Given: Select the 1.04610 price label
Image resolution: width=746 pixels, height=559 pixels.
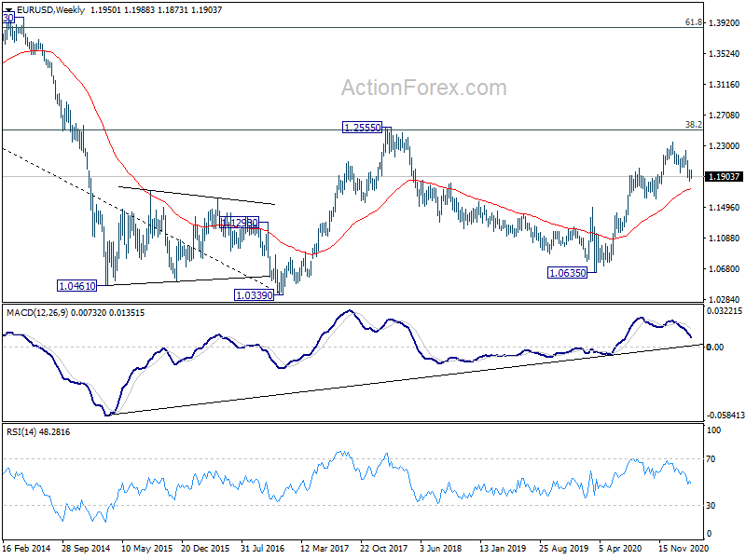Looking at the screenshot, I should [77, 286].
